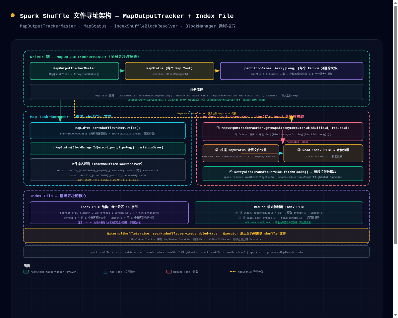Click the 'MapStatus lookup' arrow label

pyautogui.click(x=298, y=142)
